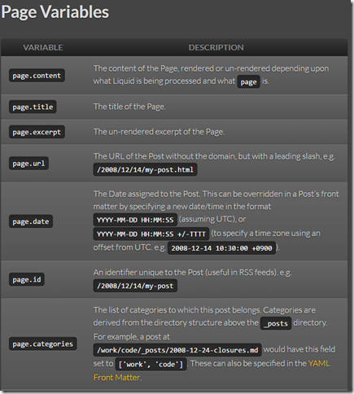Image resolution: width=354 pixels, height=394 pixels.
Task: Select the page.categories variable code
Action: pyautogui.click(x=43, y=344)
